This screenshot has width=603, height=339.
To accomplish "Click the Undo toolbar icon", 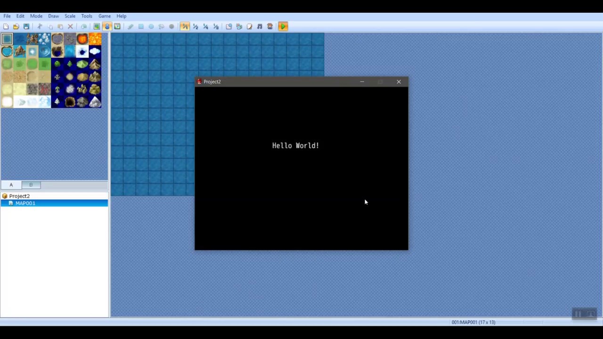I will (x=84, y=26).
